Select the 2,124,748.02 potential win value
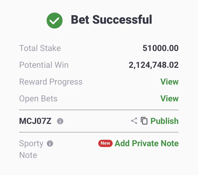Viewport: 198px width, 175px height. 153,65
